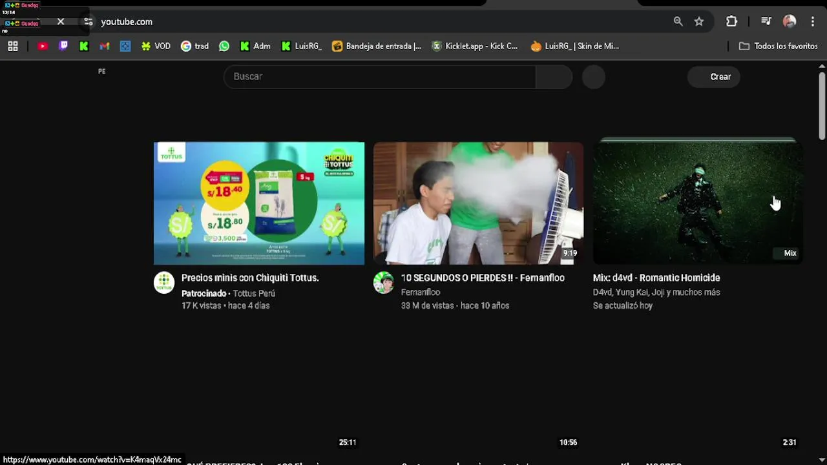Open the Kicklet.app bookmark
Screen dimensions: 827x465
coord(475,46)
